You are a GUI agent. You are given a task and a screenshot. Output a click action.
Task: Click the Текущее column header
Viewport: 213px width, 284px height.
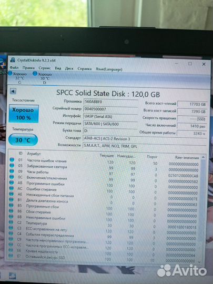click(107, 156)
